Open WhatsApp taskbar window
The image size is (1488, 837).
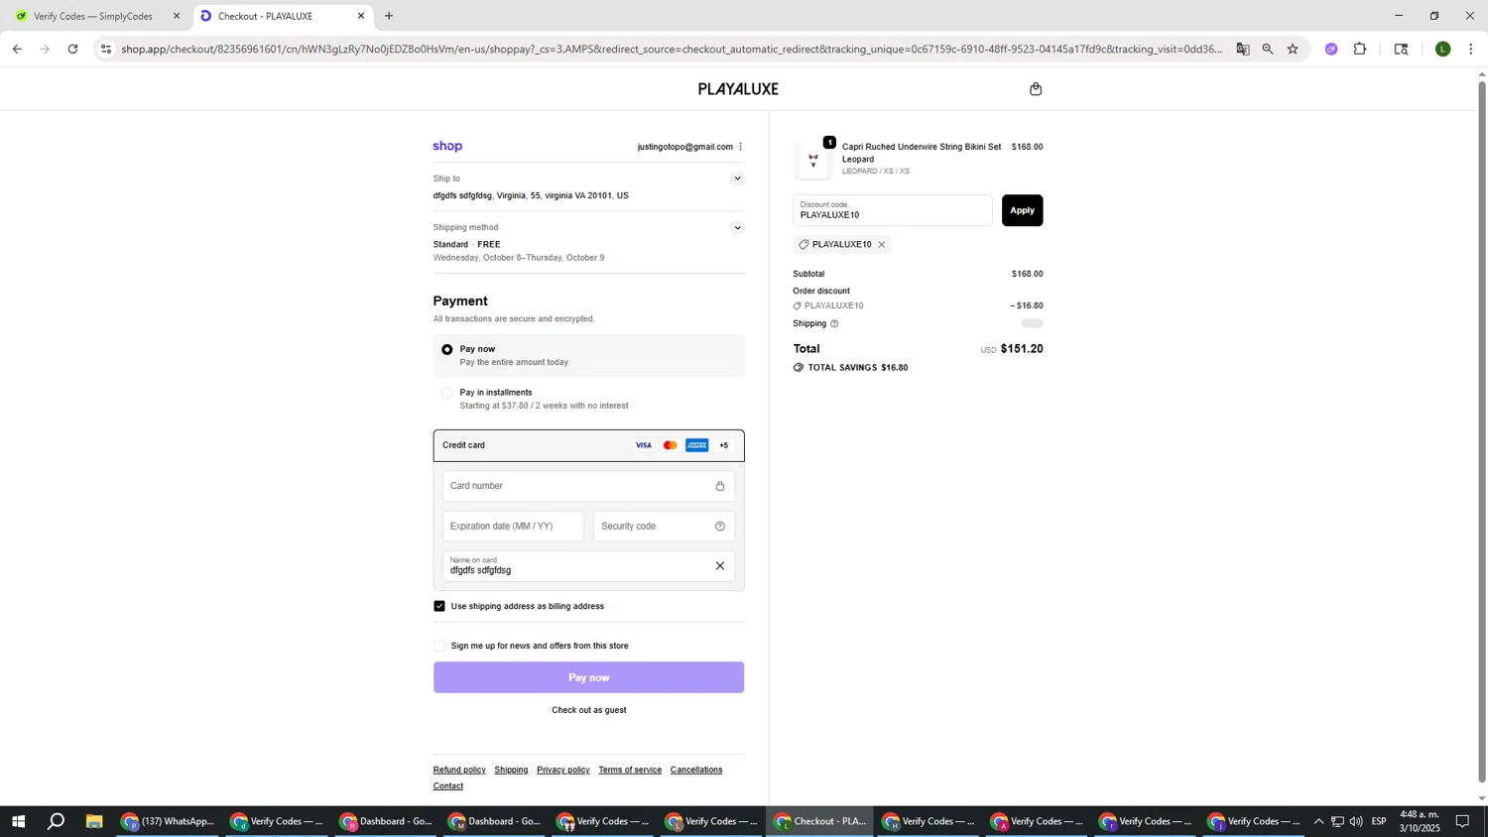(168, 821)
